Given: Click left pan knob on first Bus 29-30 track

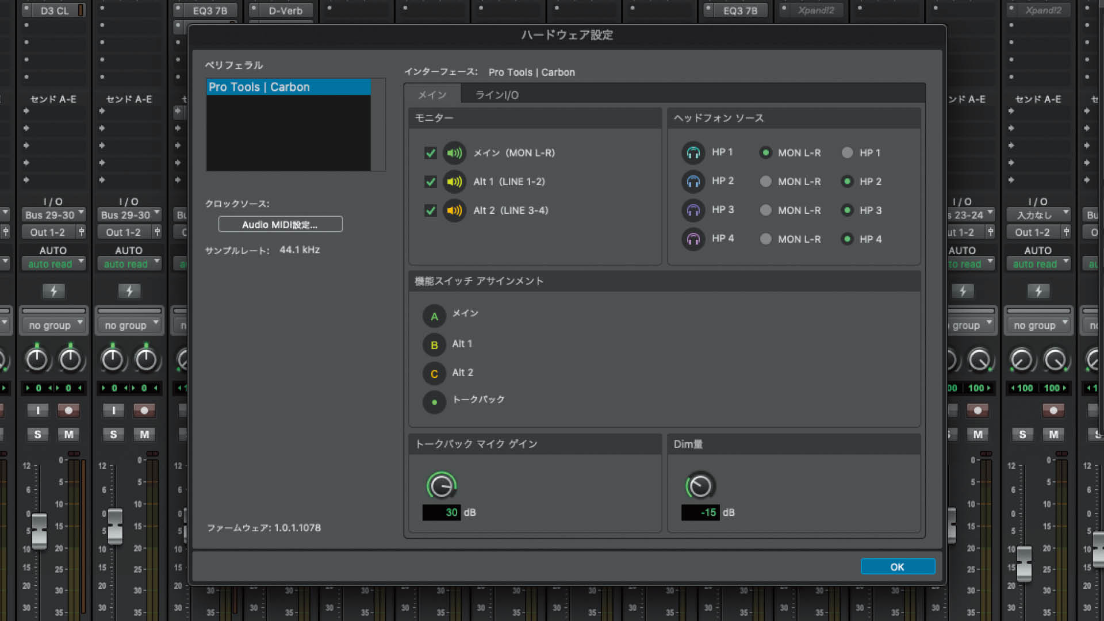Looking at the screenshot, I should [x=37, y=360].
